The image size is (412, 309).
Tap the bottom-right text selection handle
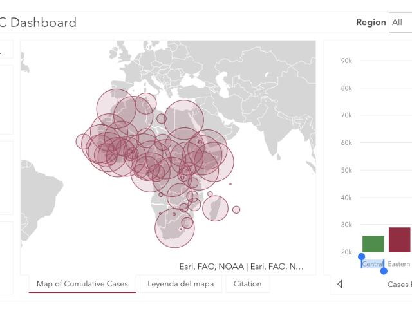tap(384, 270)
